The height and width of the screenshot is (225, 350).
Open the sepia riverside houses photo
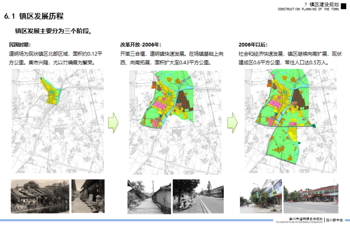[x=39, y=196]
